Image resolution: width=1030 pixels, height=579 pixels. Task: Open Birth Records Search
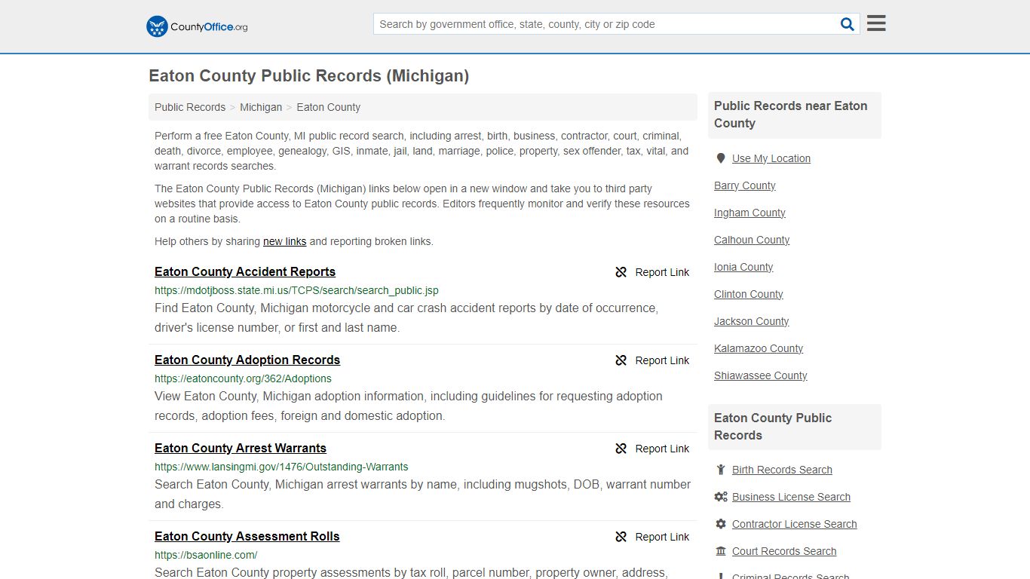pyautogui.click(x=782, y=470)
